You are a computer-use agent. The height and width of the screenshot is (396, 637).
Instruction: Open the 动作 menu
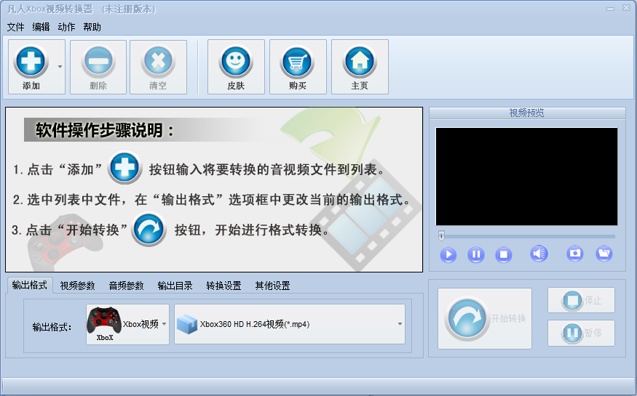(x=66, y=27)
